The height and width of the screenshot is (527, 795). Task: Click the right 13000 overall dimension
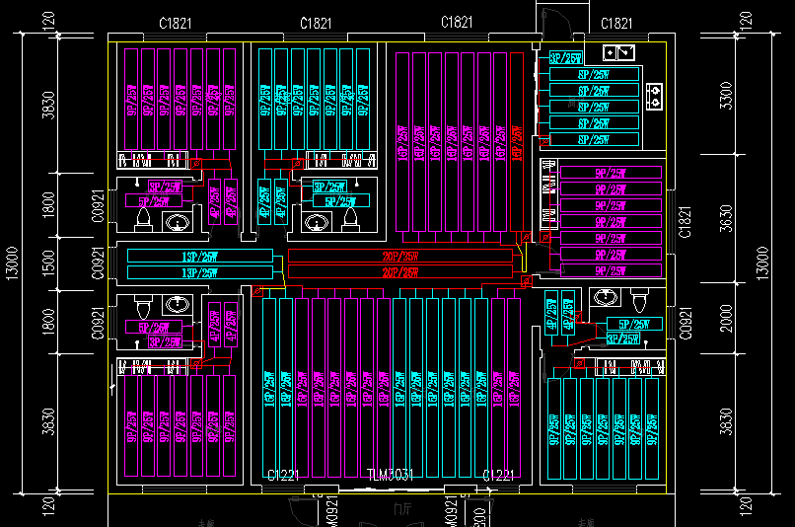761,263
